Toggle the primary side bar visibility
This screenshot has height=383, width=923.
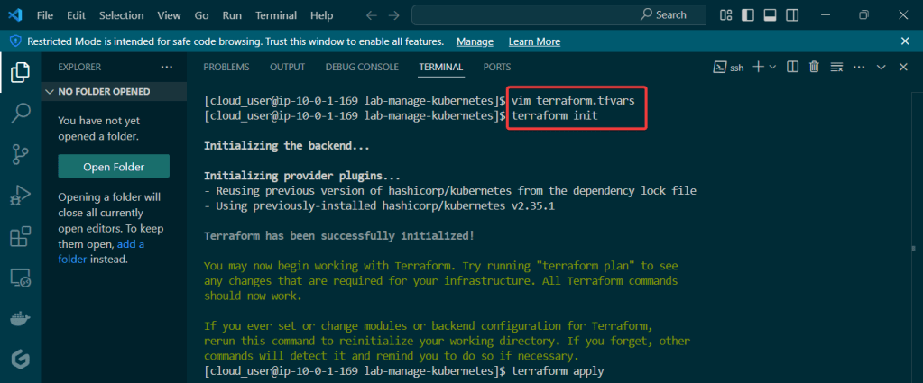[x=746, y=14]
